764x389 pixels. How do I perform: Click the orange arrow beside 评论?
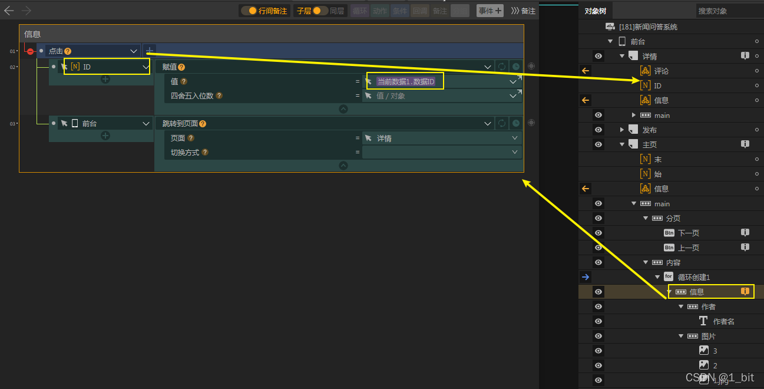click(586, 71)
